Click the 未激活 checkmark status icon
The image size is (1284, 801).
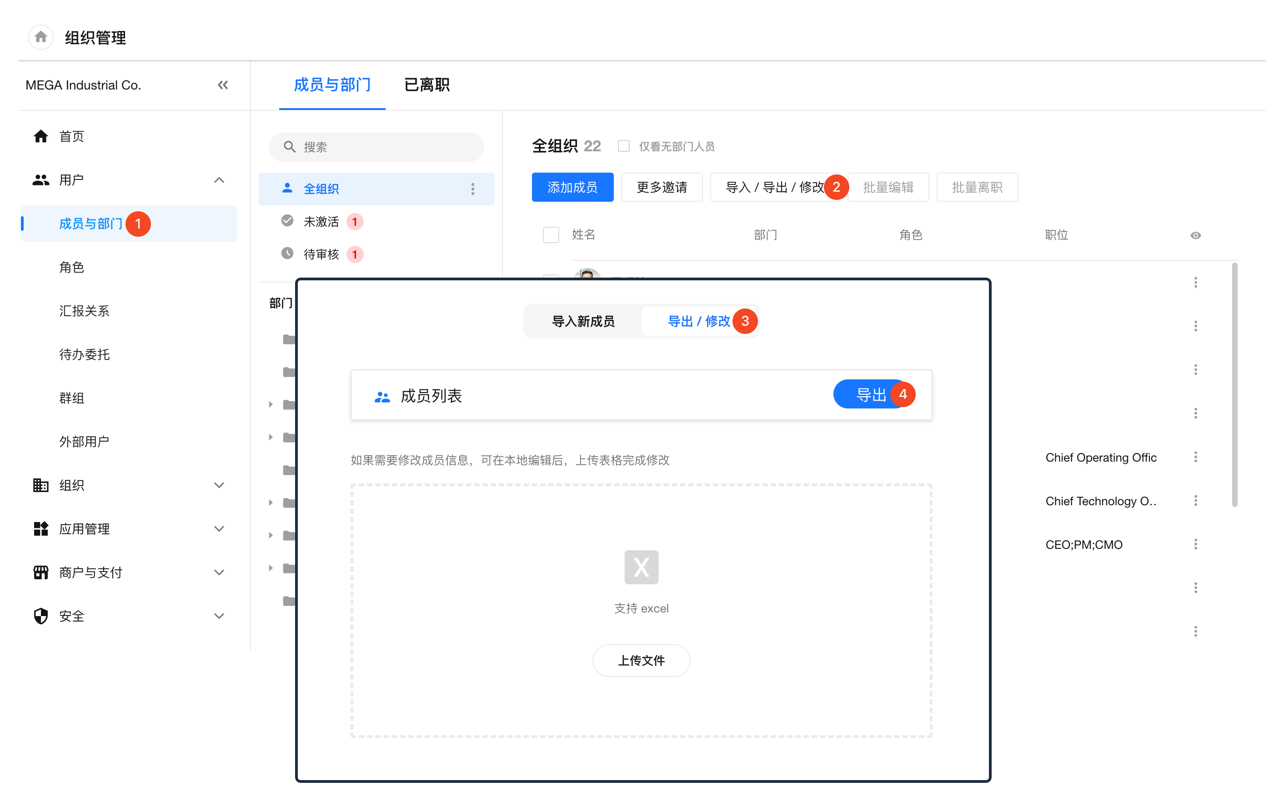click(287, 220)
